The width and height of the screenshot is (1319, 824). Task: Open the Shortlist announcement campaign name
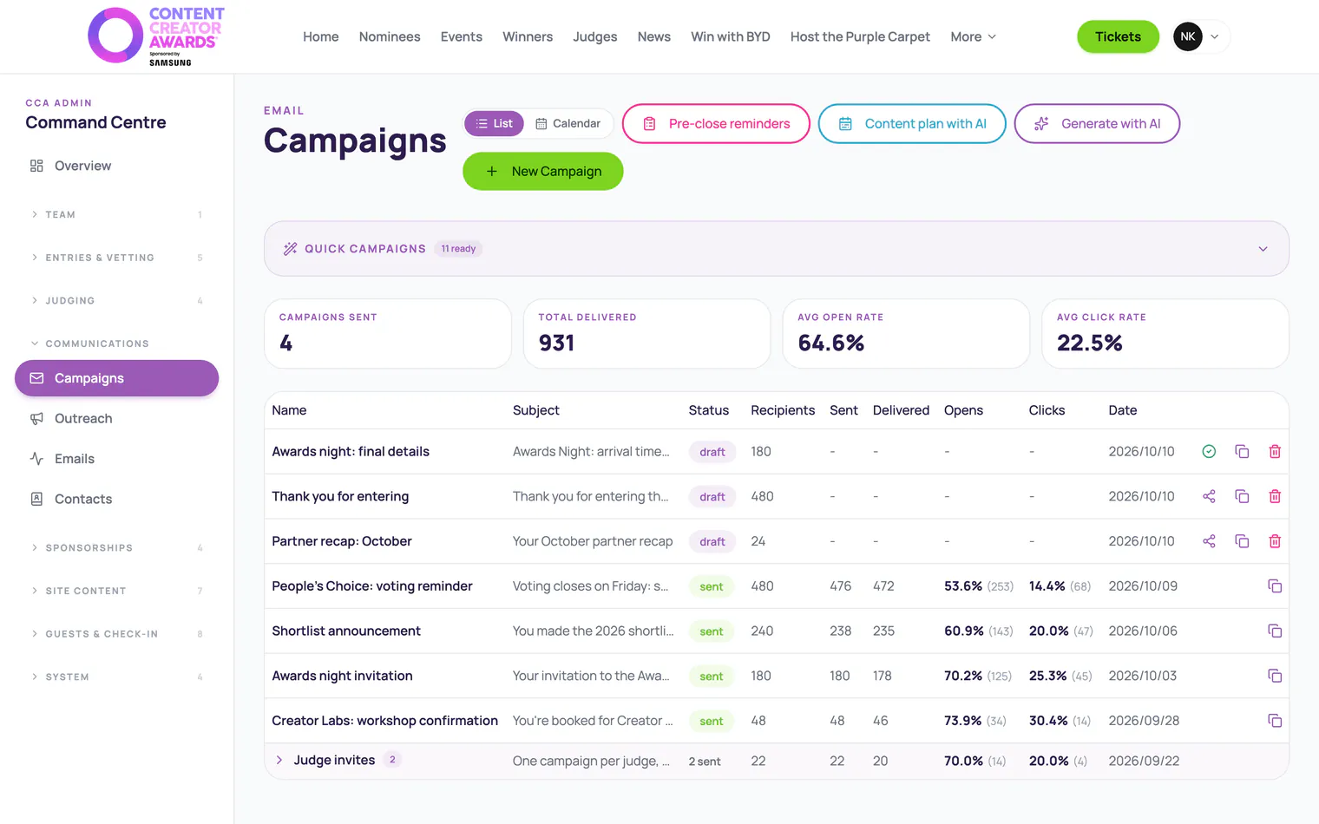(x=346, y=631)
